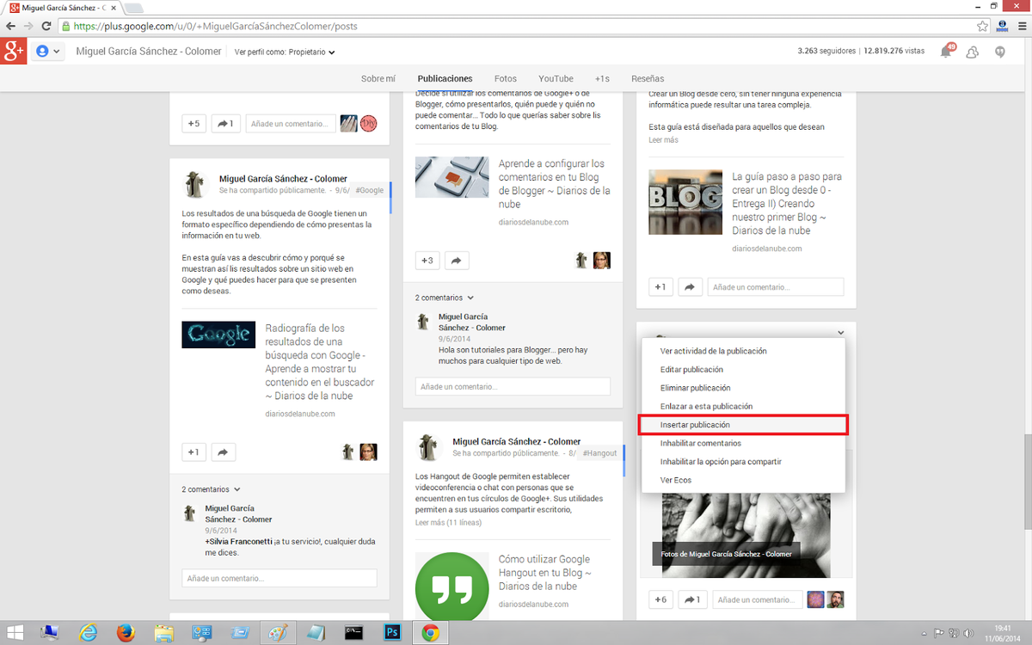Open the Chrome hamburger menu

click(1021, 26)
